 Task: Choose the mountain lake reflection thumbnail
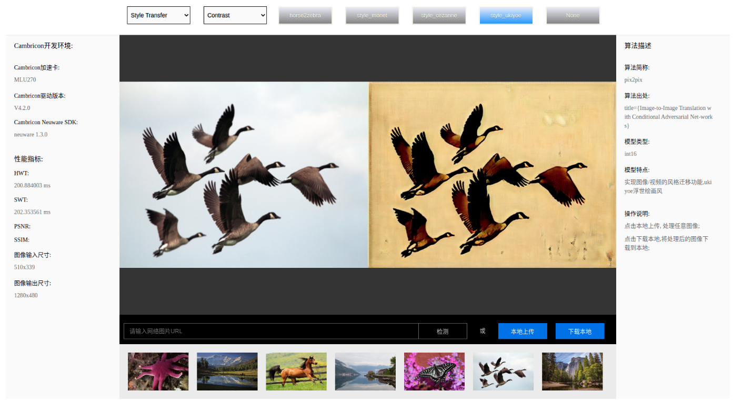227,372
